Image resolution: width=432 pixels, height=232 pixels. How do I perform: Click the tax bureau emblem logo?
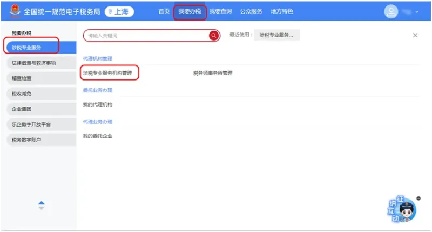point(15,10)
